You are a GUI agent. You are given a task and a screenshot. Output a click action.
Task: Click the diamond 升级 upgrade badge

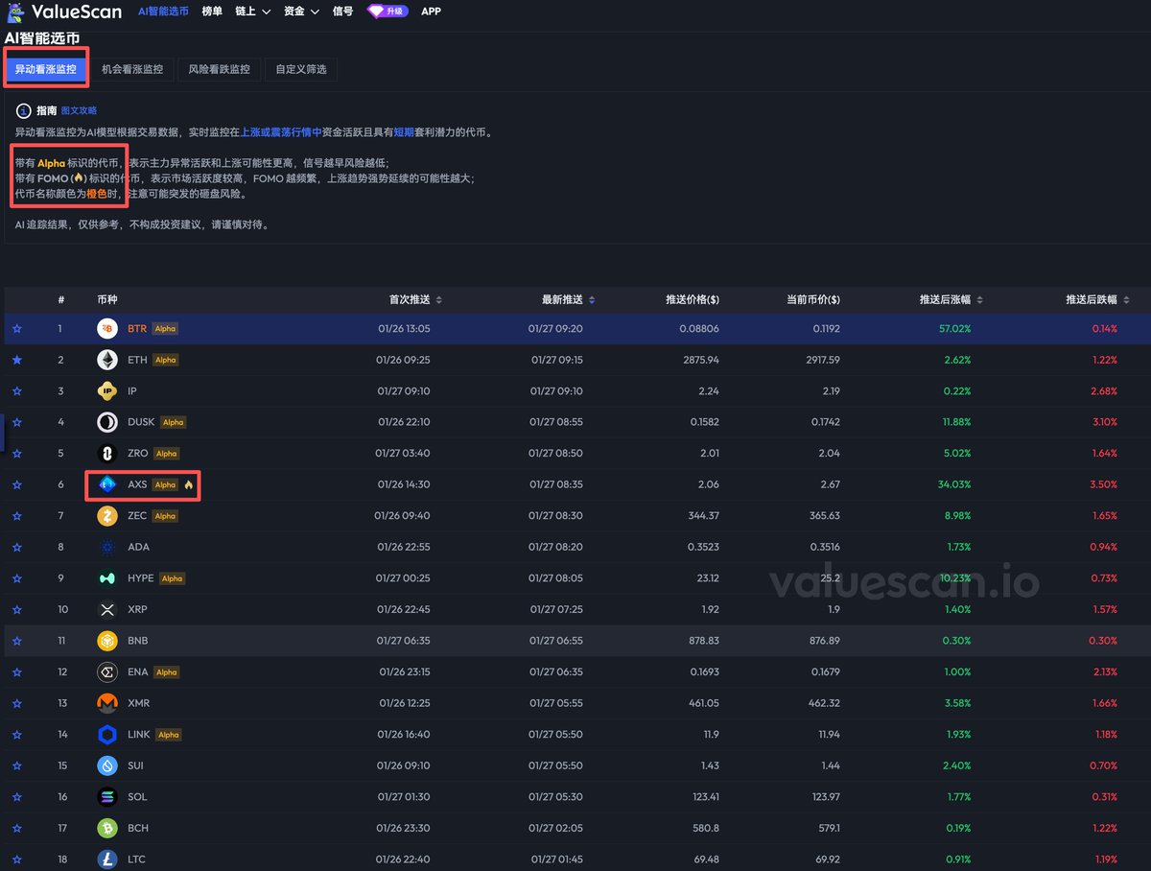[388, 12]
